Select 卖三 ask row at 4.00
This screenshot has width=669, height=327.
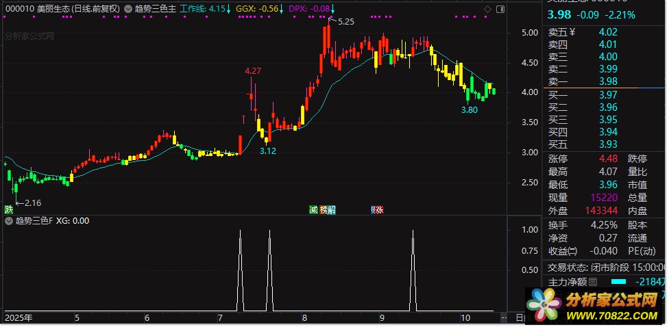pyautogui.click(x=605, y=57)
